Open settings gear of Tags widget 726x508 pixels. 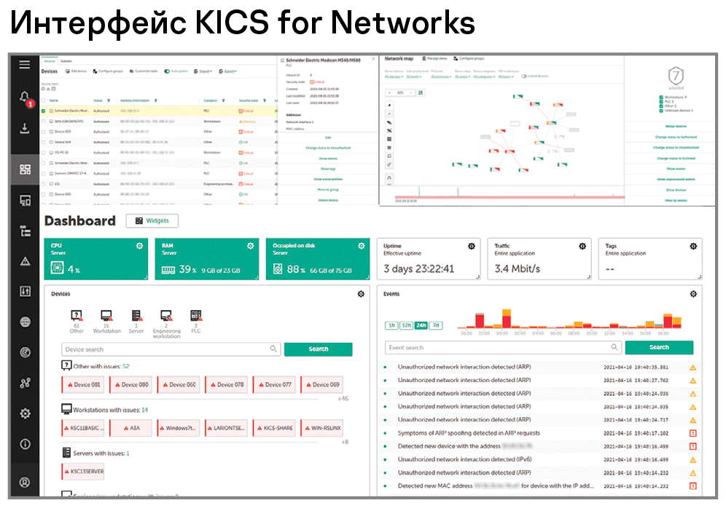[693, 247]
